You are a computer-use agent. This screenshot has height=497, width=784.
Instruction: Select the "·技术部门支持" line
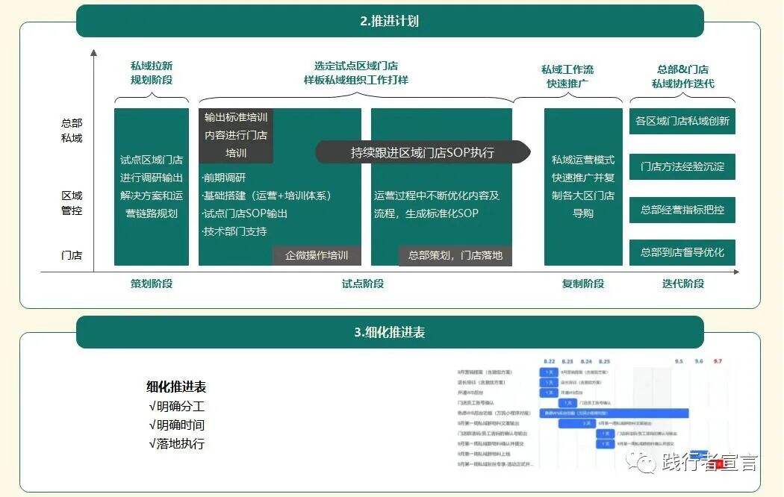pos(234,231)
